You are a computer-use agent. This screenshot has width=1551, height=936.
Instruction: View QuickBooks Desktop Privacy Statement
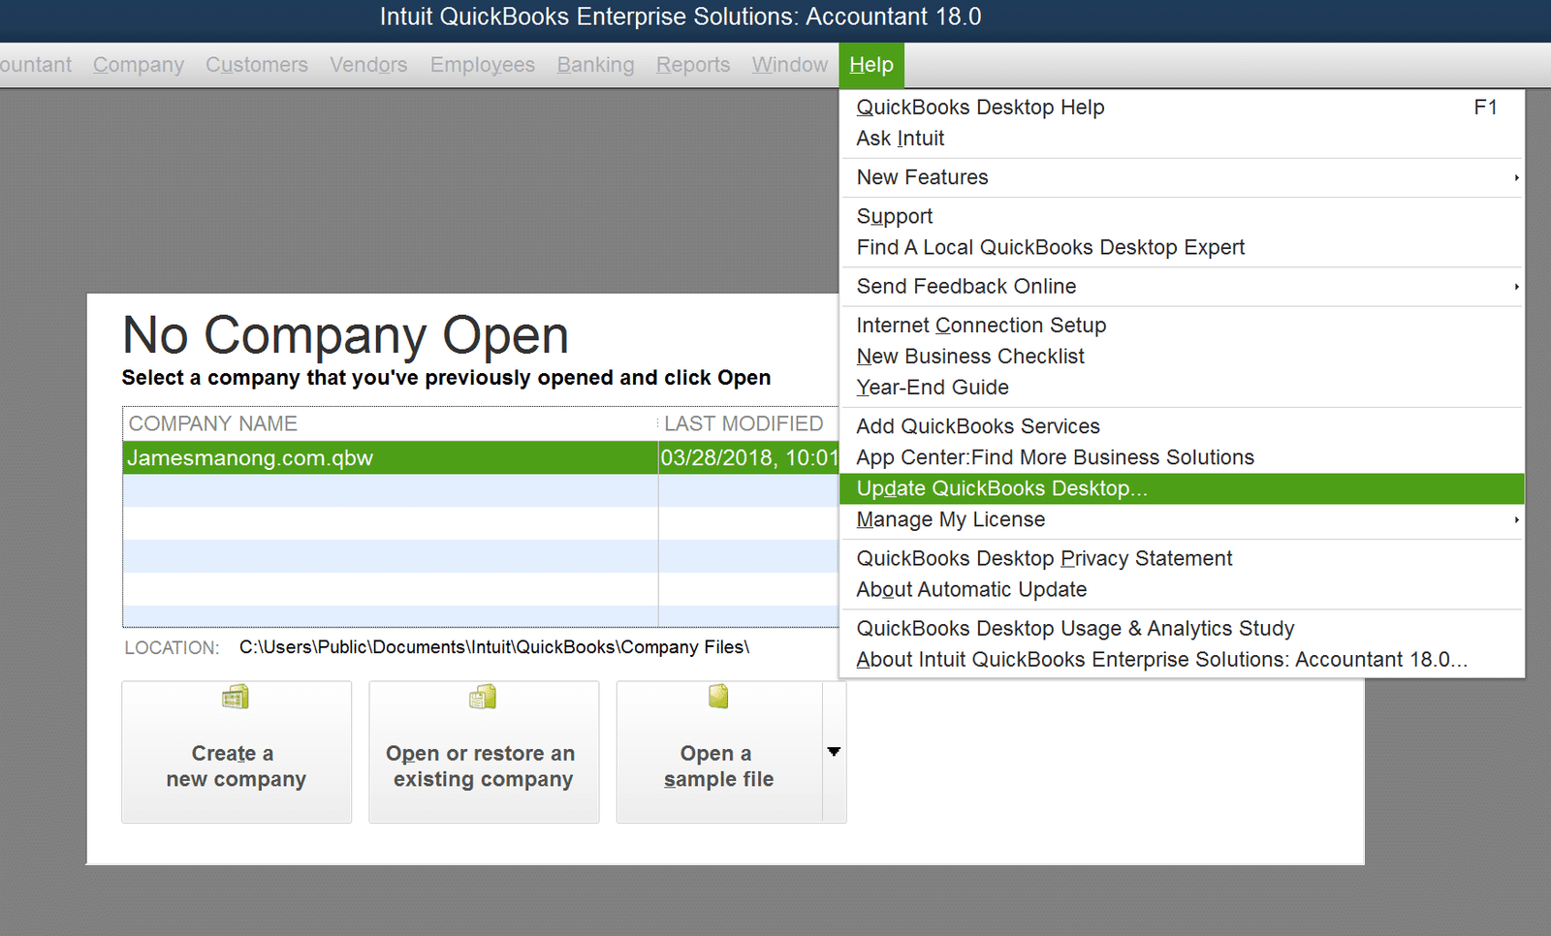pos(1044,558)
